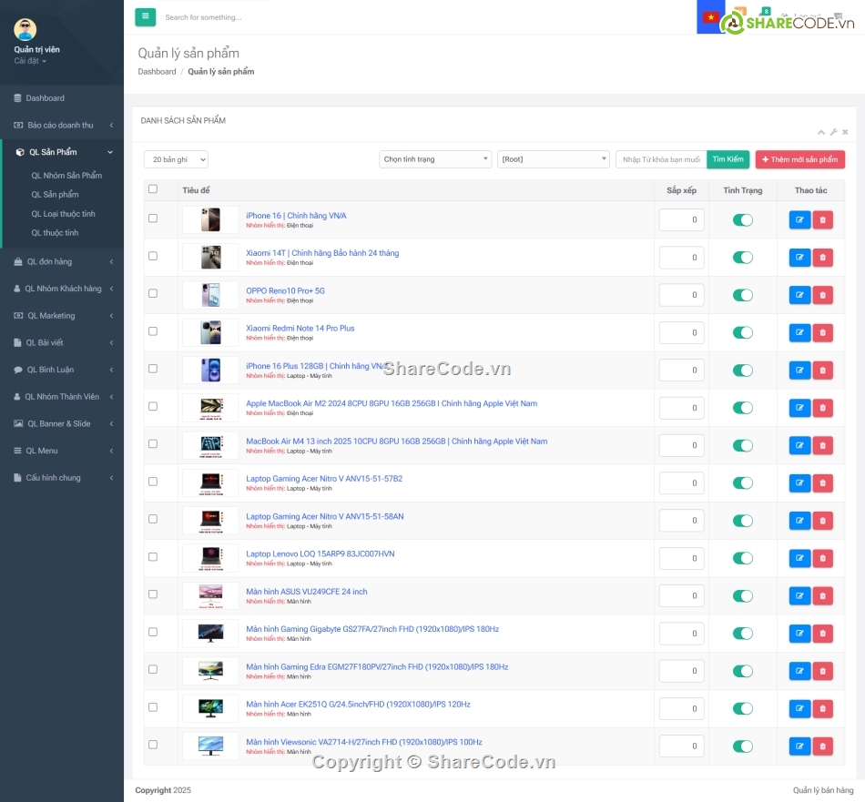Edit the Apple MacBook Air M2 2024 product
This screenshot has height=802, width=865.
coord(799,408)
